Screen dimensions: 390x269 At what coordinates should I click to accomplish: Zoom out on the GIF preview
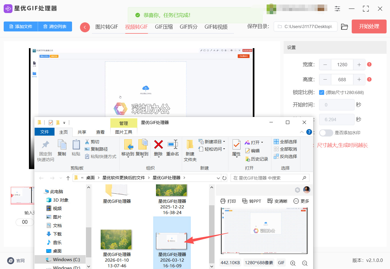click(305, 263)
